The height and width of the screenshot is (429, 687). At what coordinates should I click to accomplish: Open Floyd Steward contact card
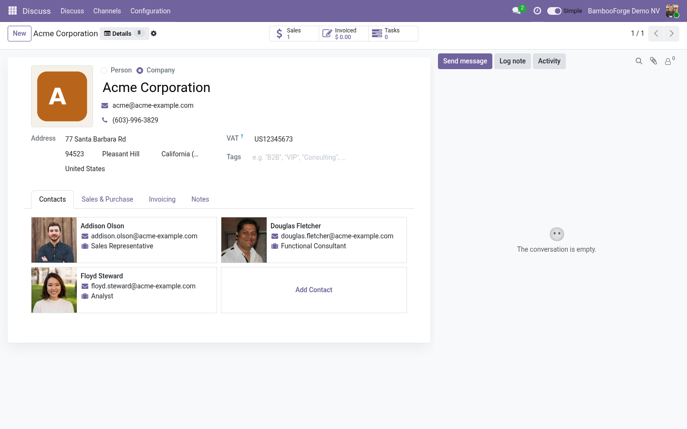coord(124,290)
